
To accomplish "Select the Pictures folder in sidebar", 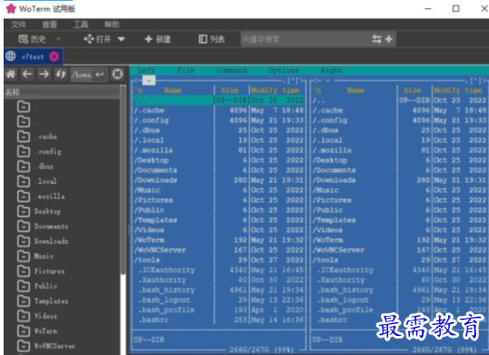I will (x=49, y=271).
